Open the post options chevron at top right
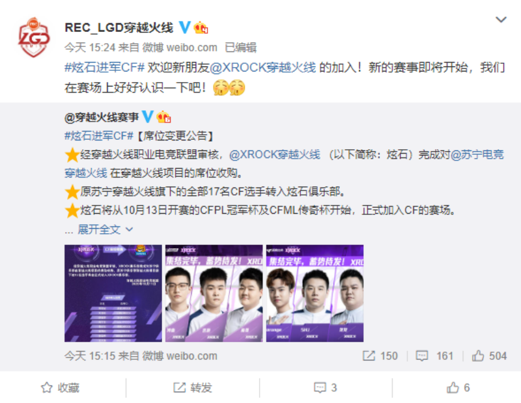This screenshot has width=521, height=403. point(501,19)
